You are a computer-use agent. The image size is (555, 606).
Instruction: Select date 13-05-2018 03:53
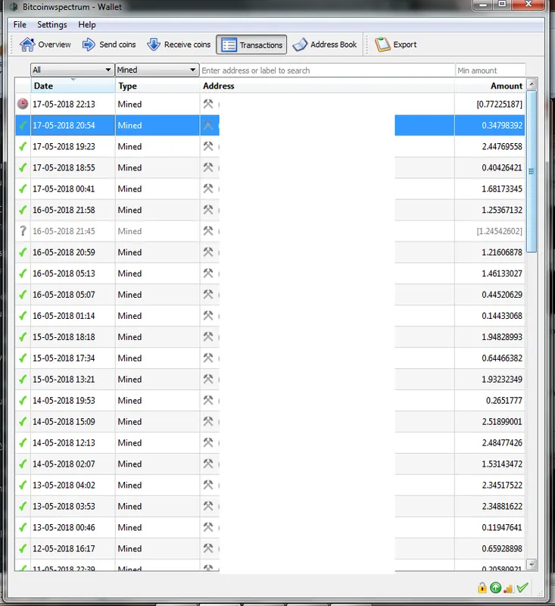64,506
